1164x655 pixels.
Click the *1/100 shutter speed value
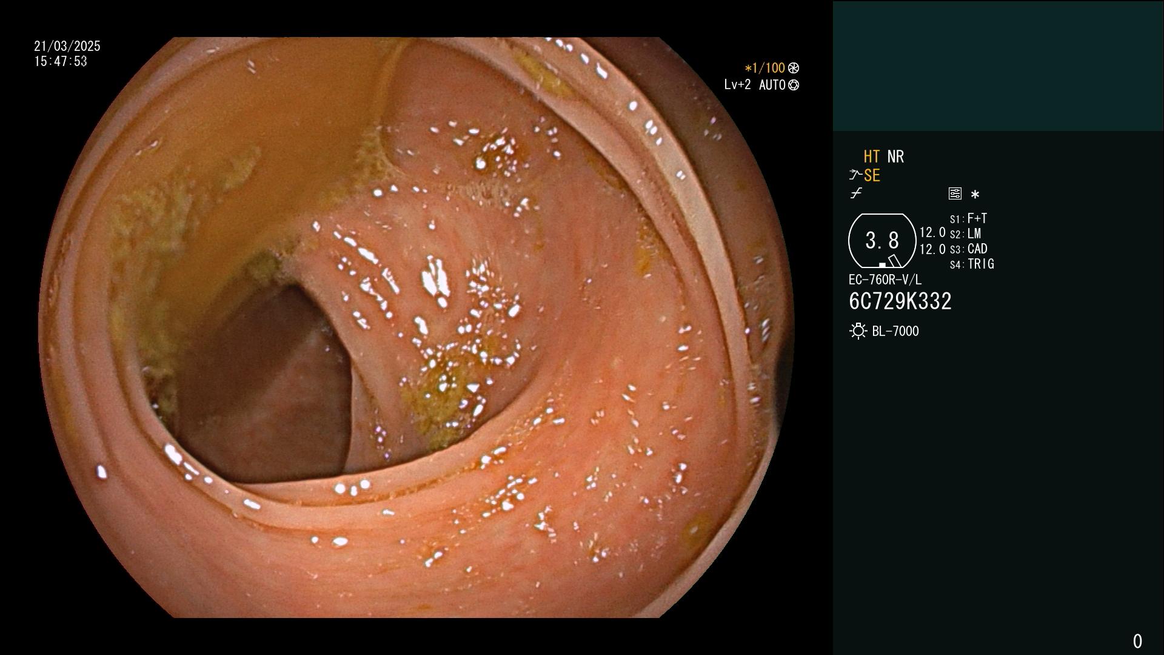[764, 68]
